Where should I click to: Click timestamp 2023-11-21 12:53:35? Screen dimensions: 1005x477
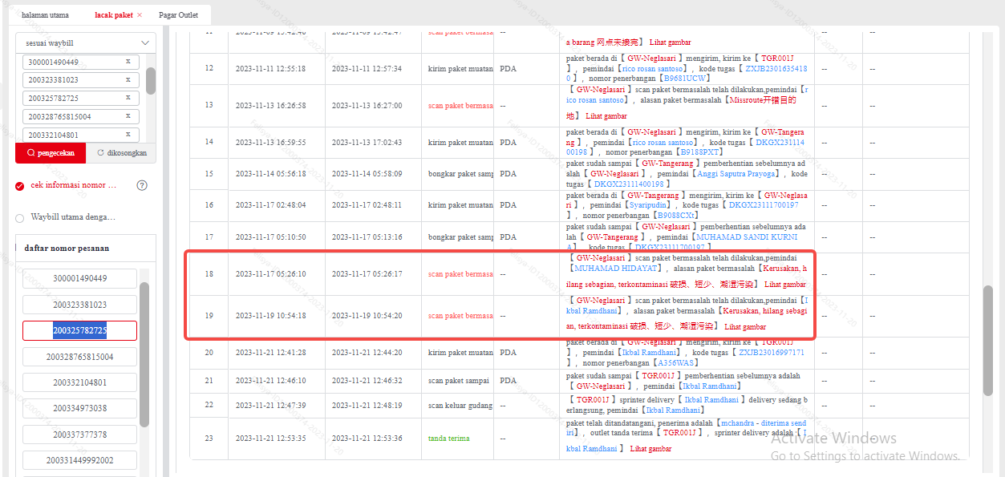270,439
